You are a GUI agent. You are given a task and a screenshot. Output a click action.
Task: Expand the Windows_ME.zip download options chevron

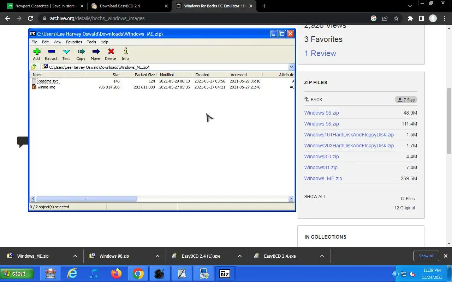pyautogui.click(x=75, y=256)
